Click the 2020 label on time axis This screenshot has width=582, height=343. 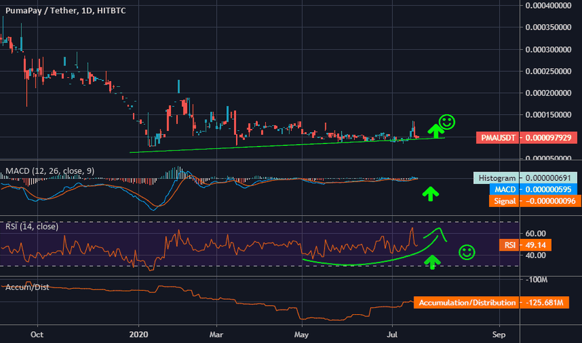tap(139, 334)
